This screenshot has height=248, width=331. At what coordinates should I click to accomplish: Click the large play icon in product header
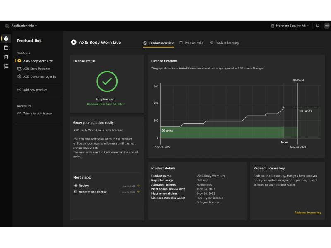pos(74,42)
